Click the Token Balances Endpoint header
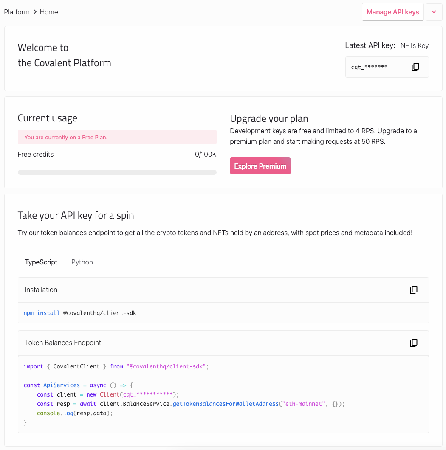Viewport: 446px width, 450px height. click(x=223, y=343)
